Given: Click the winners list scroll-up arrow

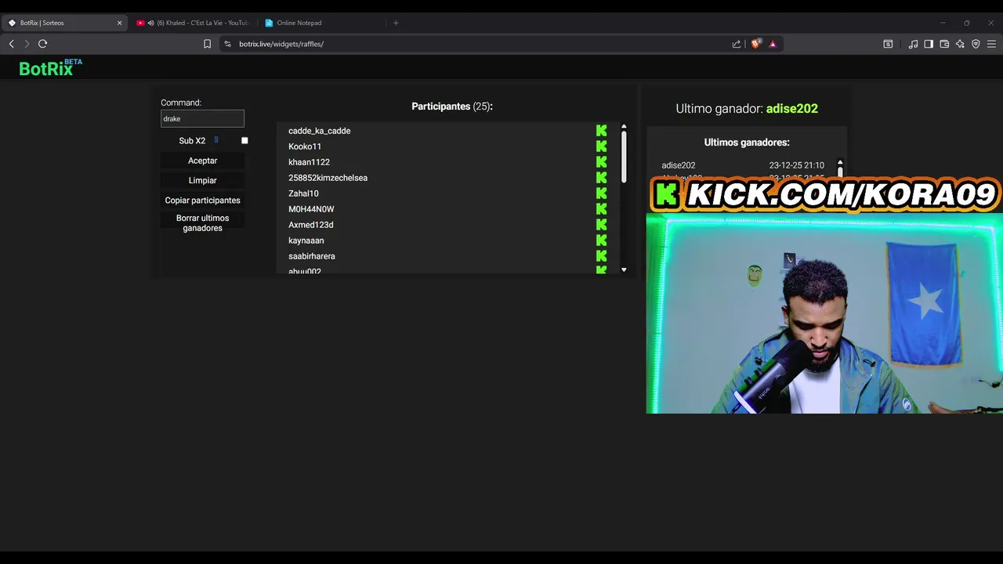Looking at the screenshot, I should 840,163.
